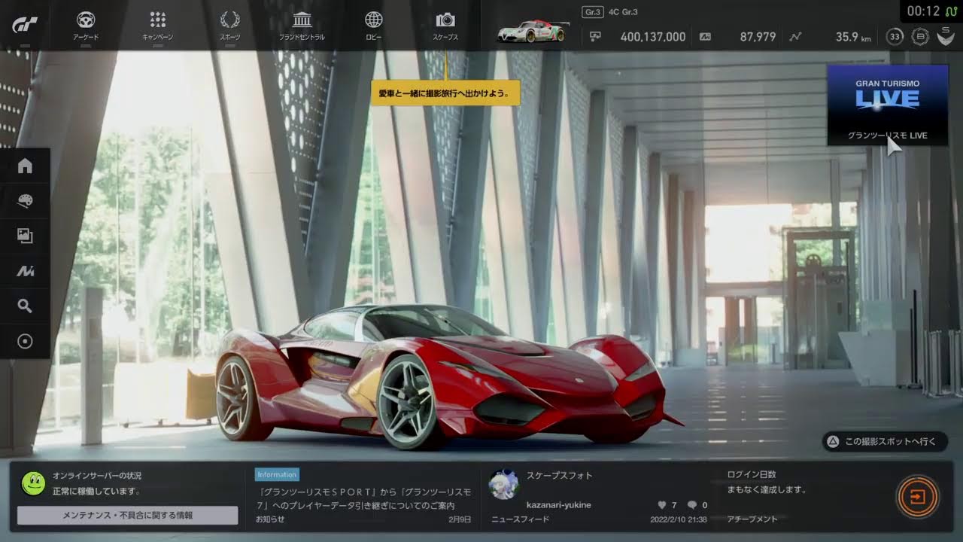Open kazanari-yukine's Scapes photo news feed item
Viewport: 963px width, 542px height.
599,497
